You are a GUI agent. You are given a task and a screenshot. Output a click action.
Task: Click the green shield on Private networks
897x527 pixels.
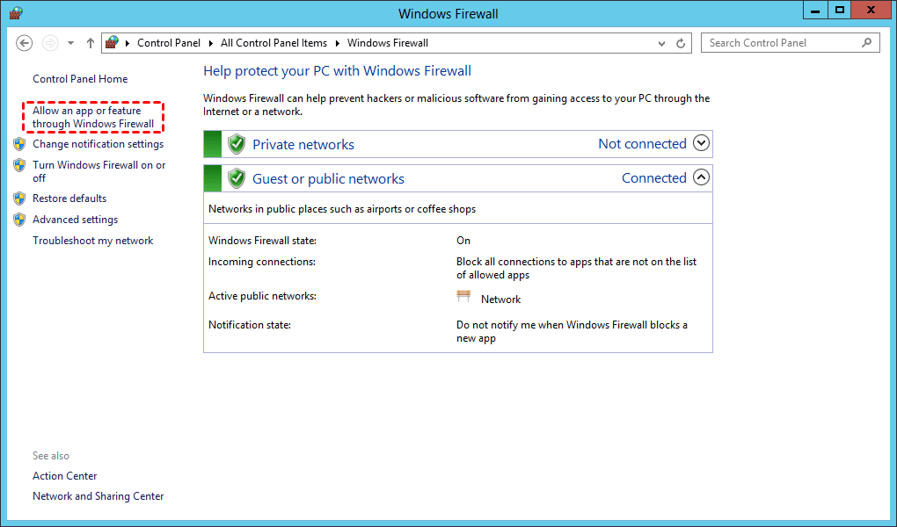(237, 144)
